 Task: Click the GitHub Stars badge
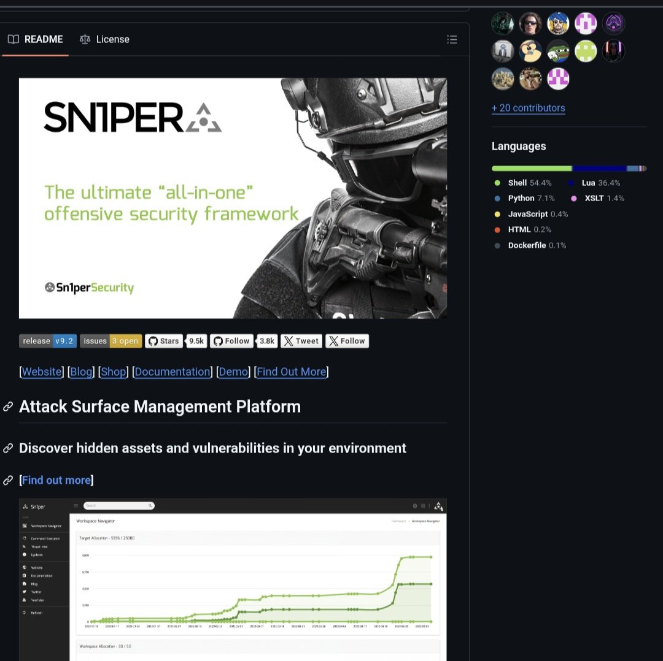pyautogui.click(x=164, y=341)
